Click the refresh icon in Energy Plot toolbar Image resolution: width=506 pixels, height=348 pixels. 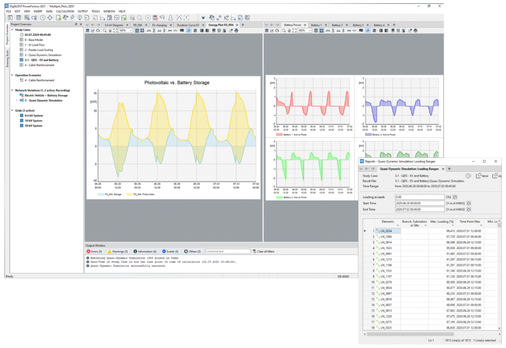(x=98, y=30)
